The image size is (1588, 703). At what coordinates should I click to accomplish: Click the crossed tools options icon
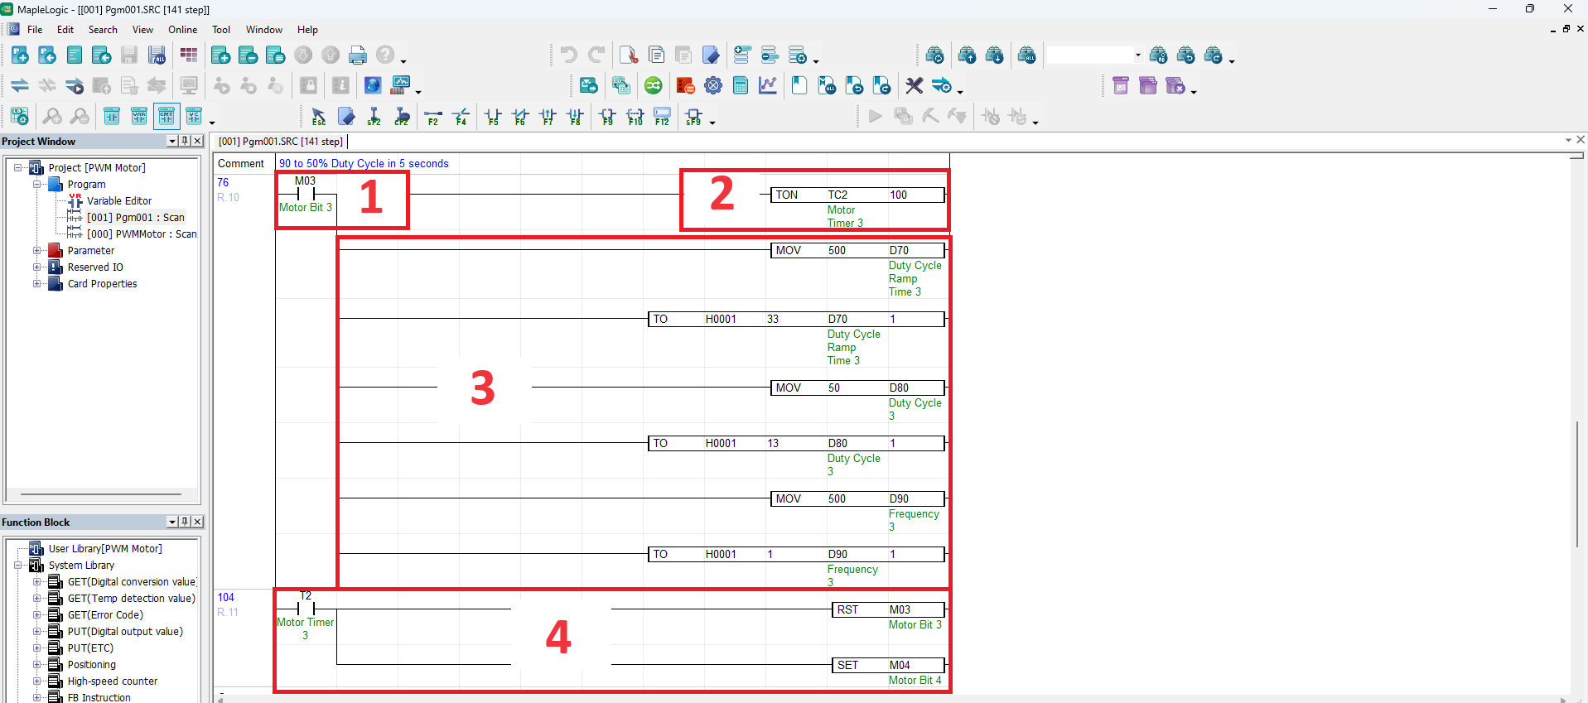tap(914, 85)
